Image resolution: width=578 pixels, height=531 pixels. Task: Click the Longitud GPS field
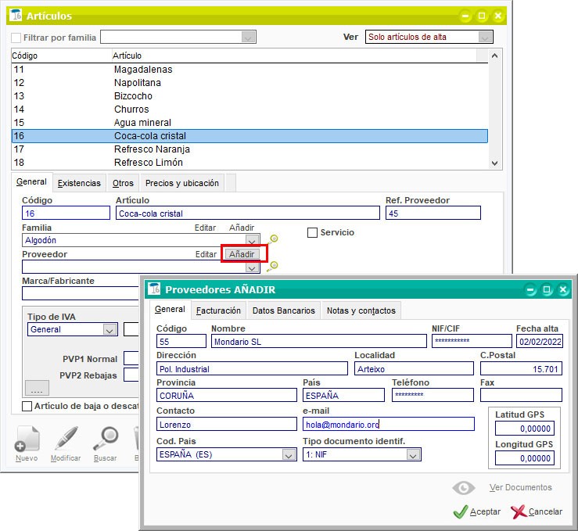tap(525, 458)
